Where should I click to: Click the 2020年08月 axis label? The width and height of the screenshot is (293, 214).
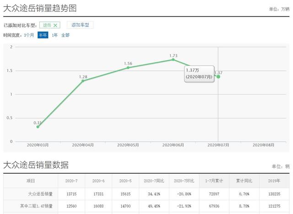tap(264, 145)
